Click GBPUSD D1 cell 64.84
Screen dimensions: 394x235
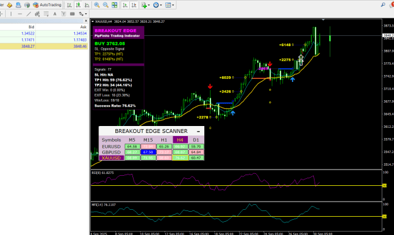click(196, 152)
